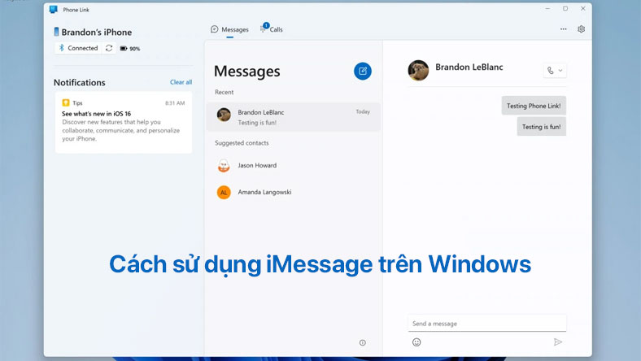The height and width of the screenshot is (361, 641).
Task: Click the 'Send a message' input field
Action: point(487,324)
